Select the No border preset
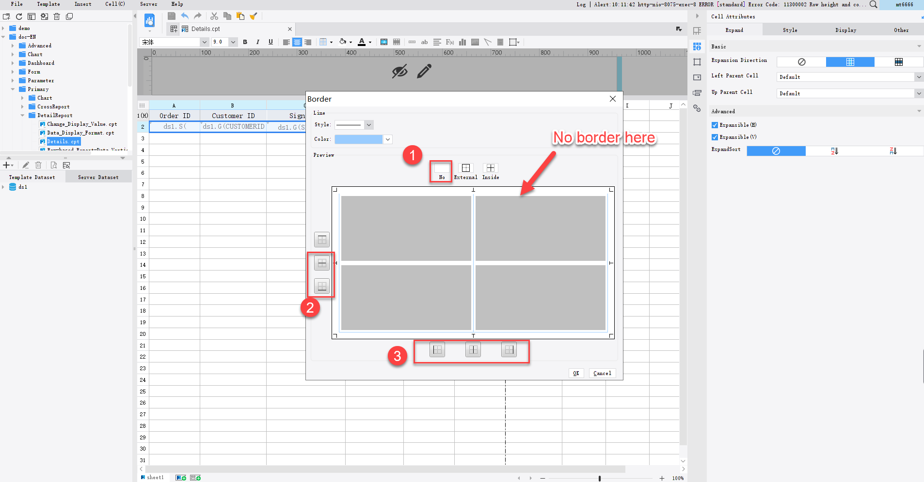This screenshot has width=924, height=482. coord(442,171)
